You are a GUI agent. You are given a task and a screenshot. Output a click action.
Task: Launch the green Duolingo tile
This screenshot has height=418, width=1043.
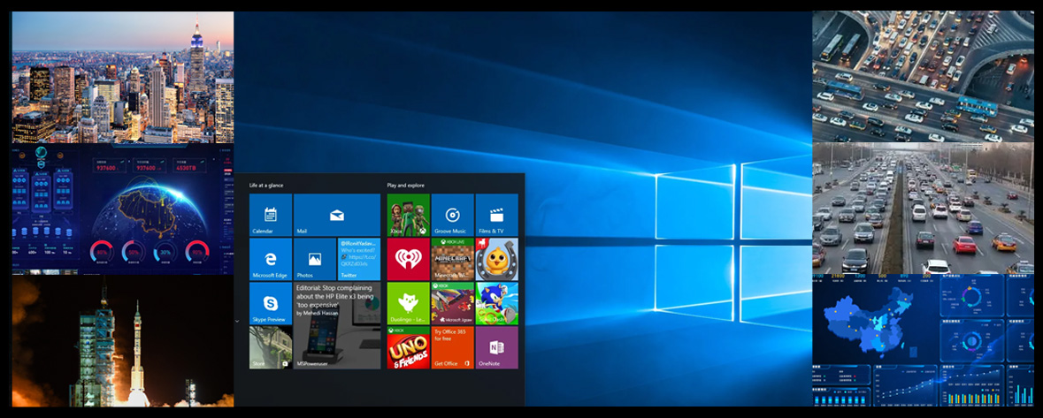click(x=409, y=303)
